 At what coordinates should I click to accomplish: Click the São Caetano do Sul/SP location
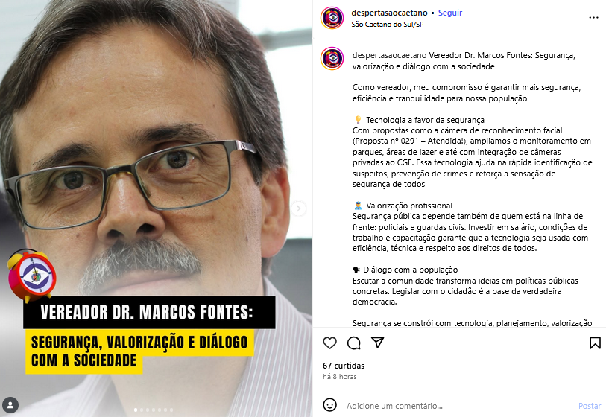[388, 25]
